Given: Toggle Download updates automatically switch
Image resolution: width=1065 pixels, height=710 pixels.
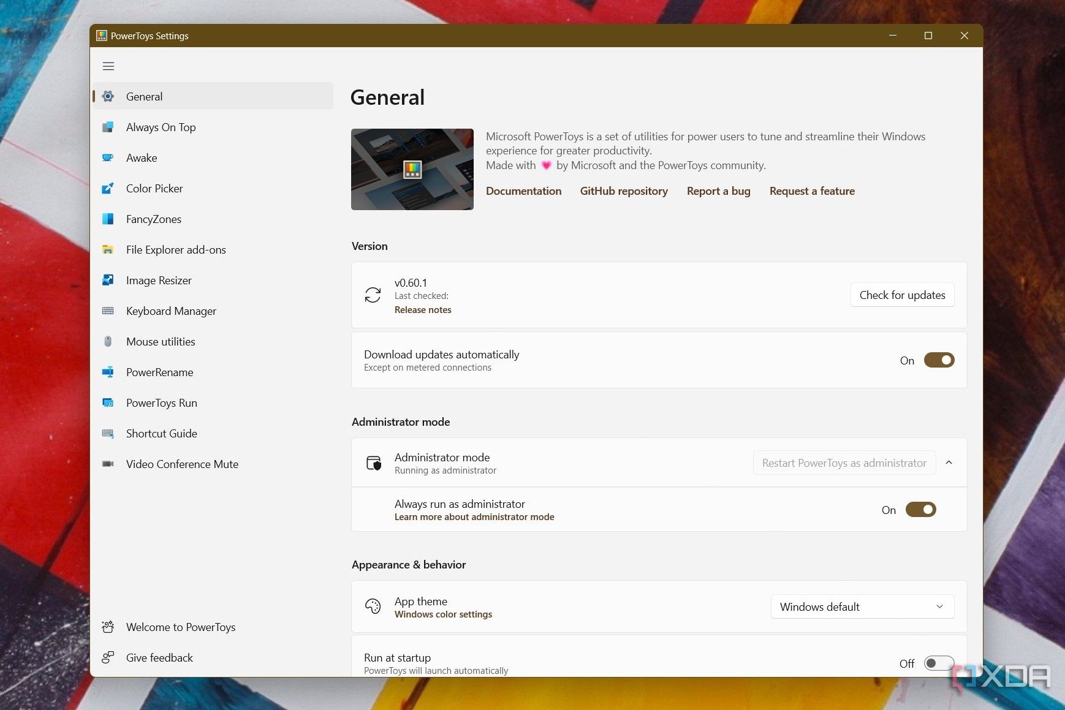Looking at the screenshot, I should pyautogui.click(x=939, y=360).
